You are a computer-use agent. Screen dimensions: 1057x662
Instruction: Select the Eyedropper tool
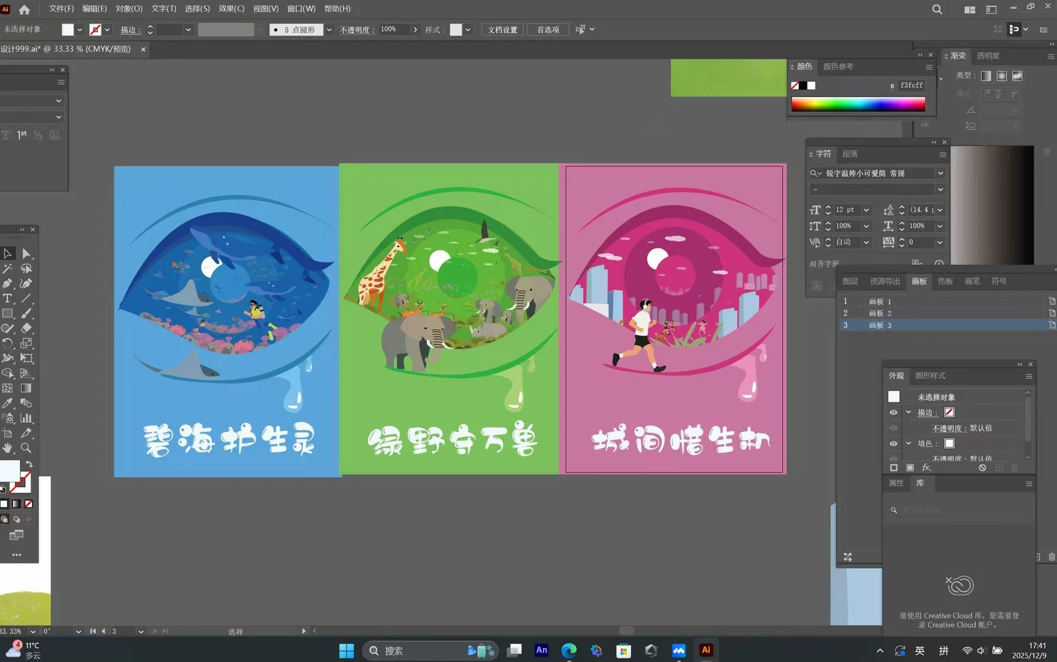point(7,403)
